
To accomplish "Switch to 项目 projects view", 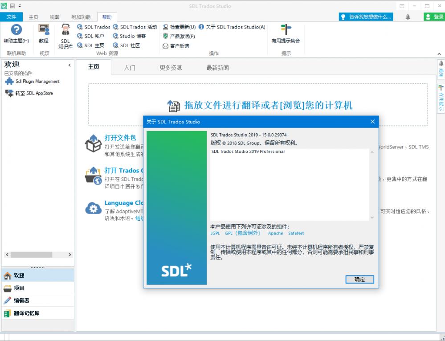I will click(38, 288).
